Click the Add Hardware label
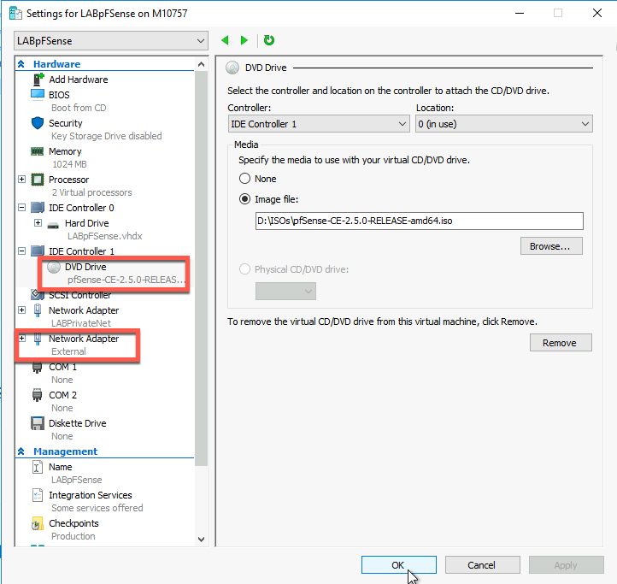Screen dimensions: 617x584 pyautogui.click(x=79, y=80)
